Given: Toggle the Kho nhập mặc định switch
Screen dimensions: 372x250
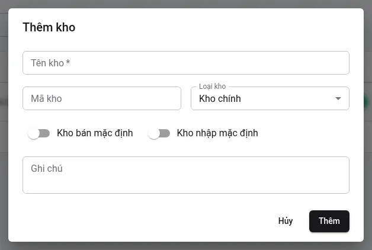Looking at the screenshot, I should pyautogui.click(x=159, y=133).
